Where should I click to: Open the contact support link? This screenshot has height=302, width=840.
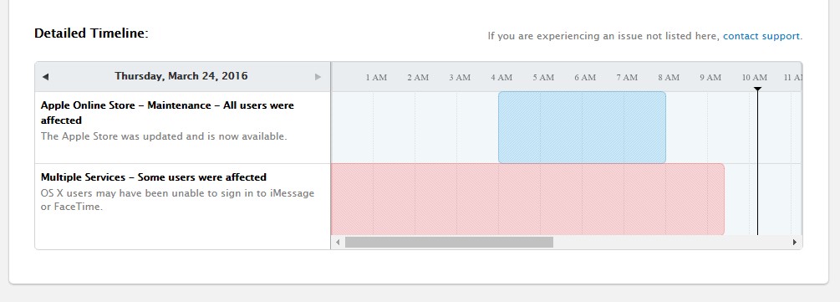[x=761, y=36]
